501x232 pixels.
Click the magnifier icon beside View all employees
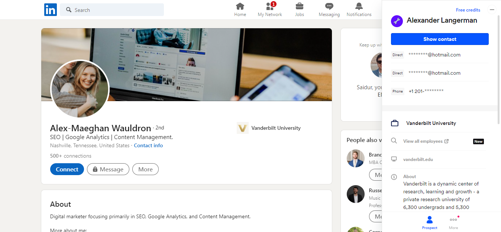tap(394, 141)
